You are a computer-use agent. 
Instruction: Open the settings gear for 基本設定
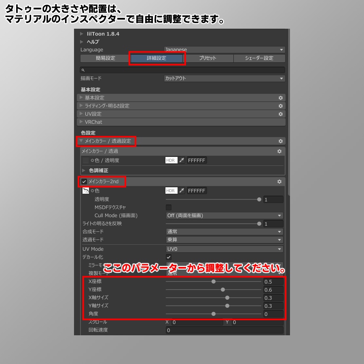[280, 97]
